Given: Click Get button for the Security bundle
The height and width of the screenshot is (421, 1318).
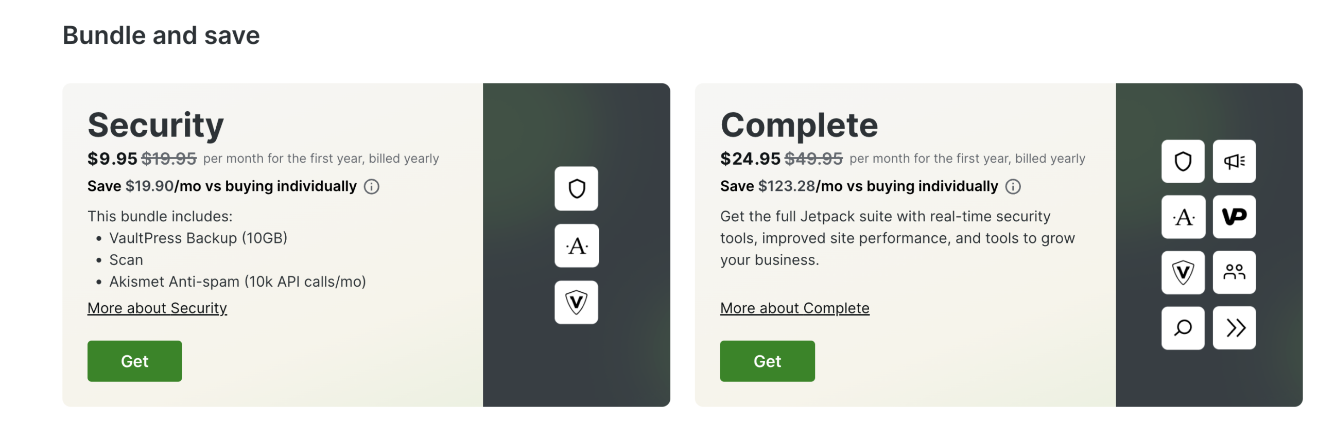Looking at the screenshot, I should click(x=134, y=361).
